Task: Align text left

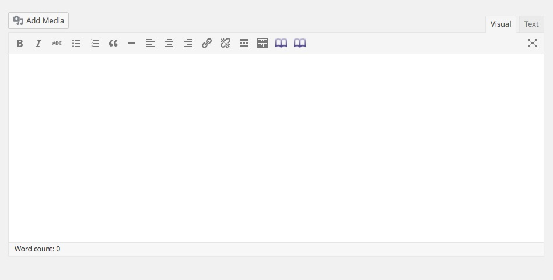Action: click(150, 43)
